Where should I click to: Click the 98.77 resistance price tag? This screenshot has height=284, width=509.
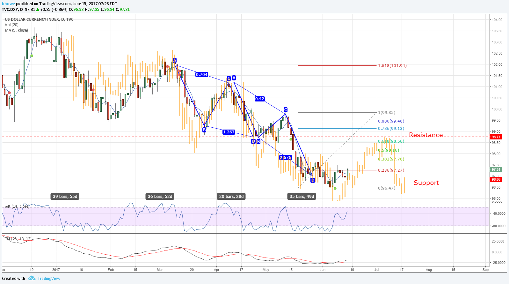496,137
